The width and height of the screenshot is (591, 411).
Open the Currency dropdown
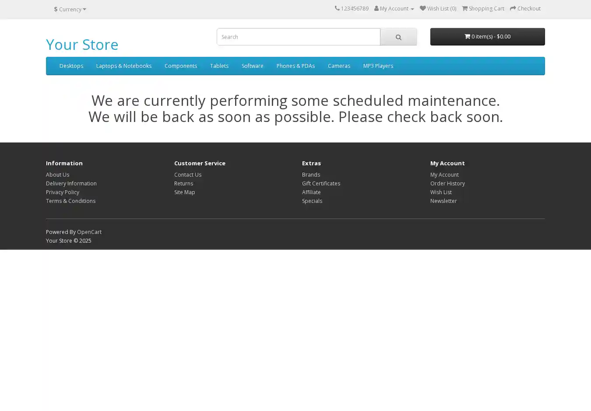pyautogui.click(x=70, y=9)
